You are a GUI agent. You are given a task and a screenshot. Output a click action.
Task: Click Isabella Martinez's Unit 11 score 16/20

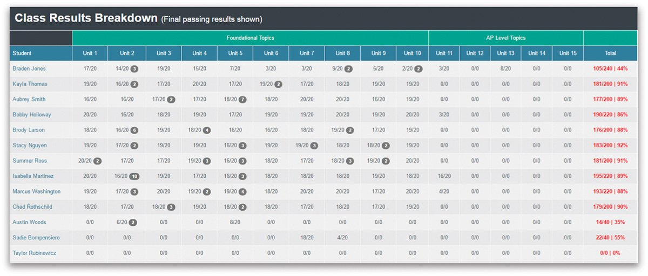pos(444,176)
